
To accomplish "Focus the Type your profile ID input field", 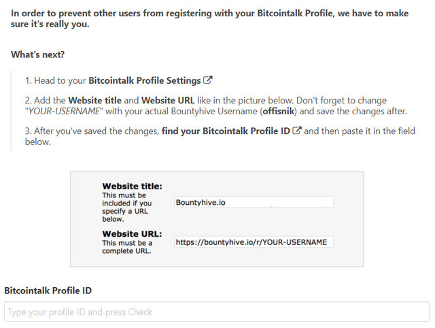I will [217, 312].
